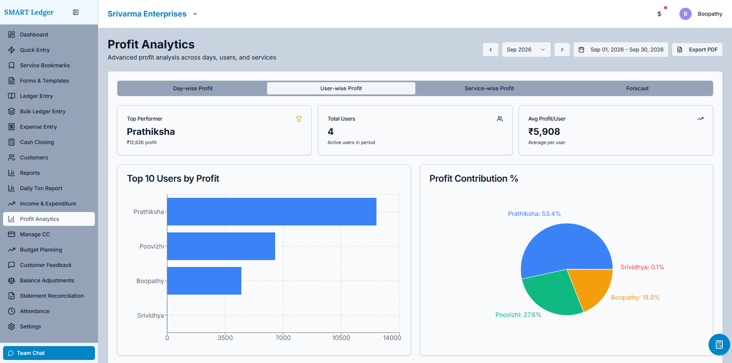Switch to the Service-wise Profit tab
Viewport: 732px width, 363px height.
click(x=489, y=88)
